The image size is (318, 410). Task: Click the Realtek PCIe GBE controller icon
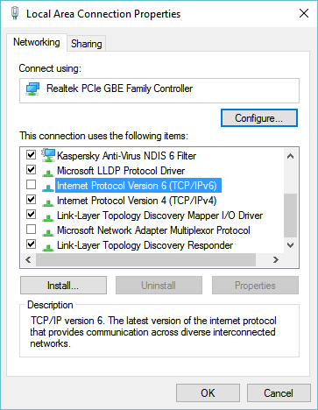coord(32,88)
